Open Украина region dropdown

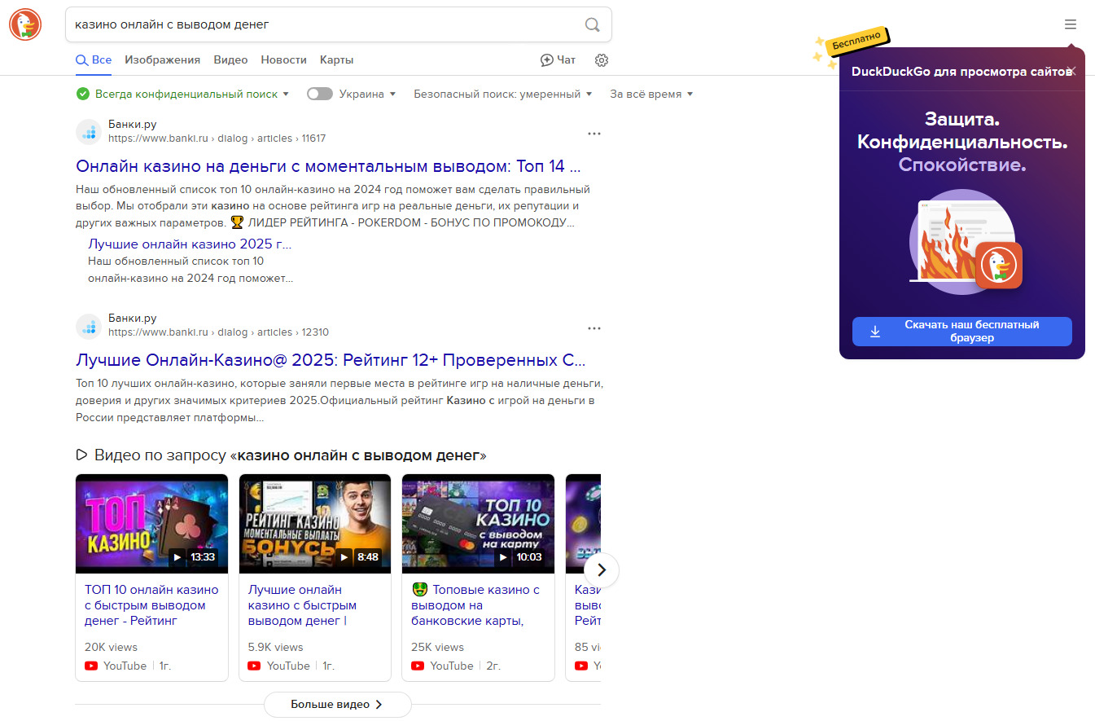point(367,94)
